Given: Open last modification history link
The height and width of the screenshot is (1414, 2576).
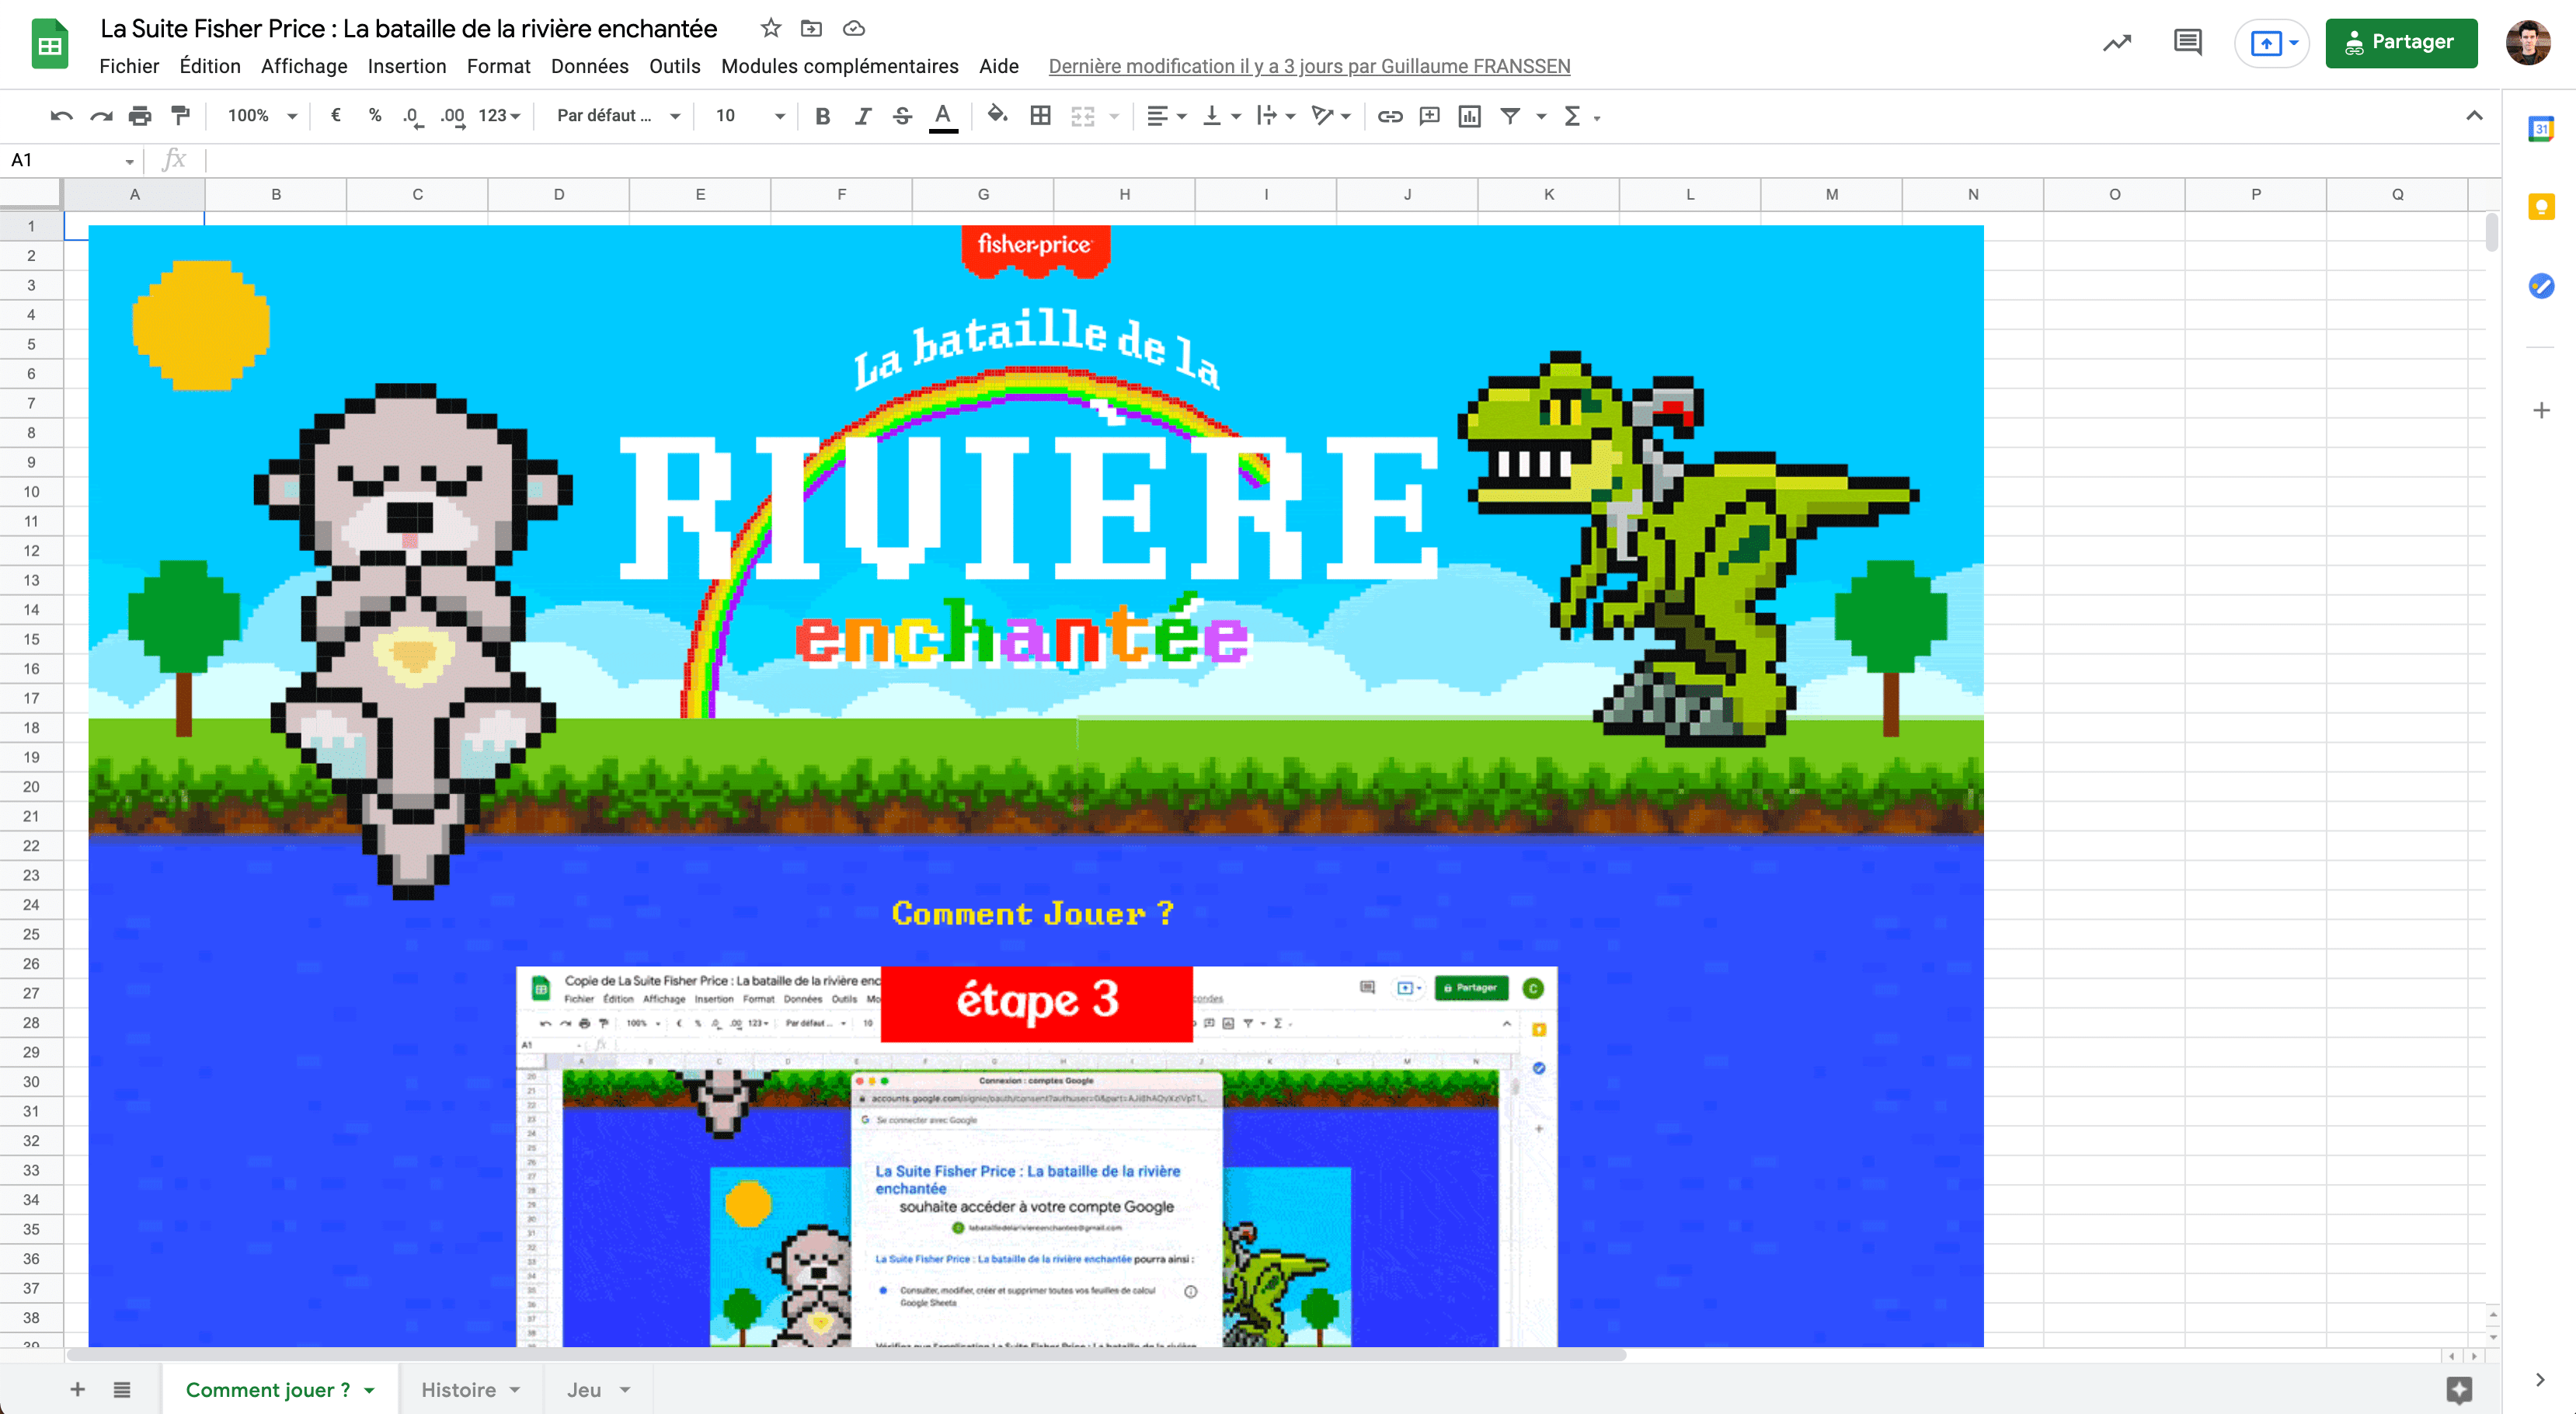Looking at the screenshot, I should pyautogui.click(x=1309, y=66).
